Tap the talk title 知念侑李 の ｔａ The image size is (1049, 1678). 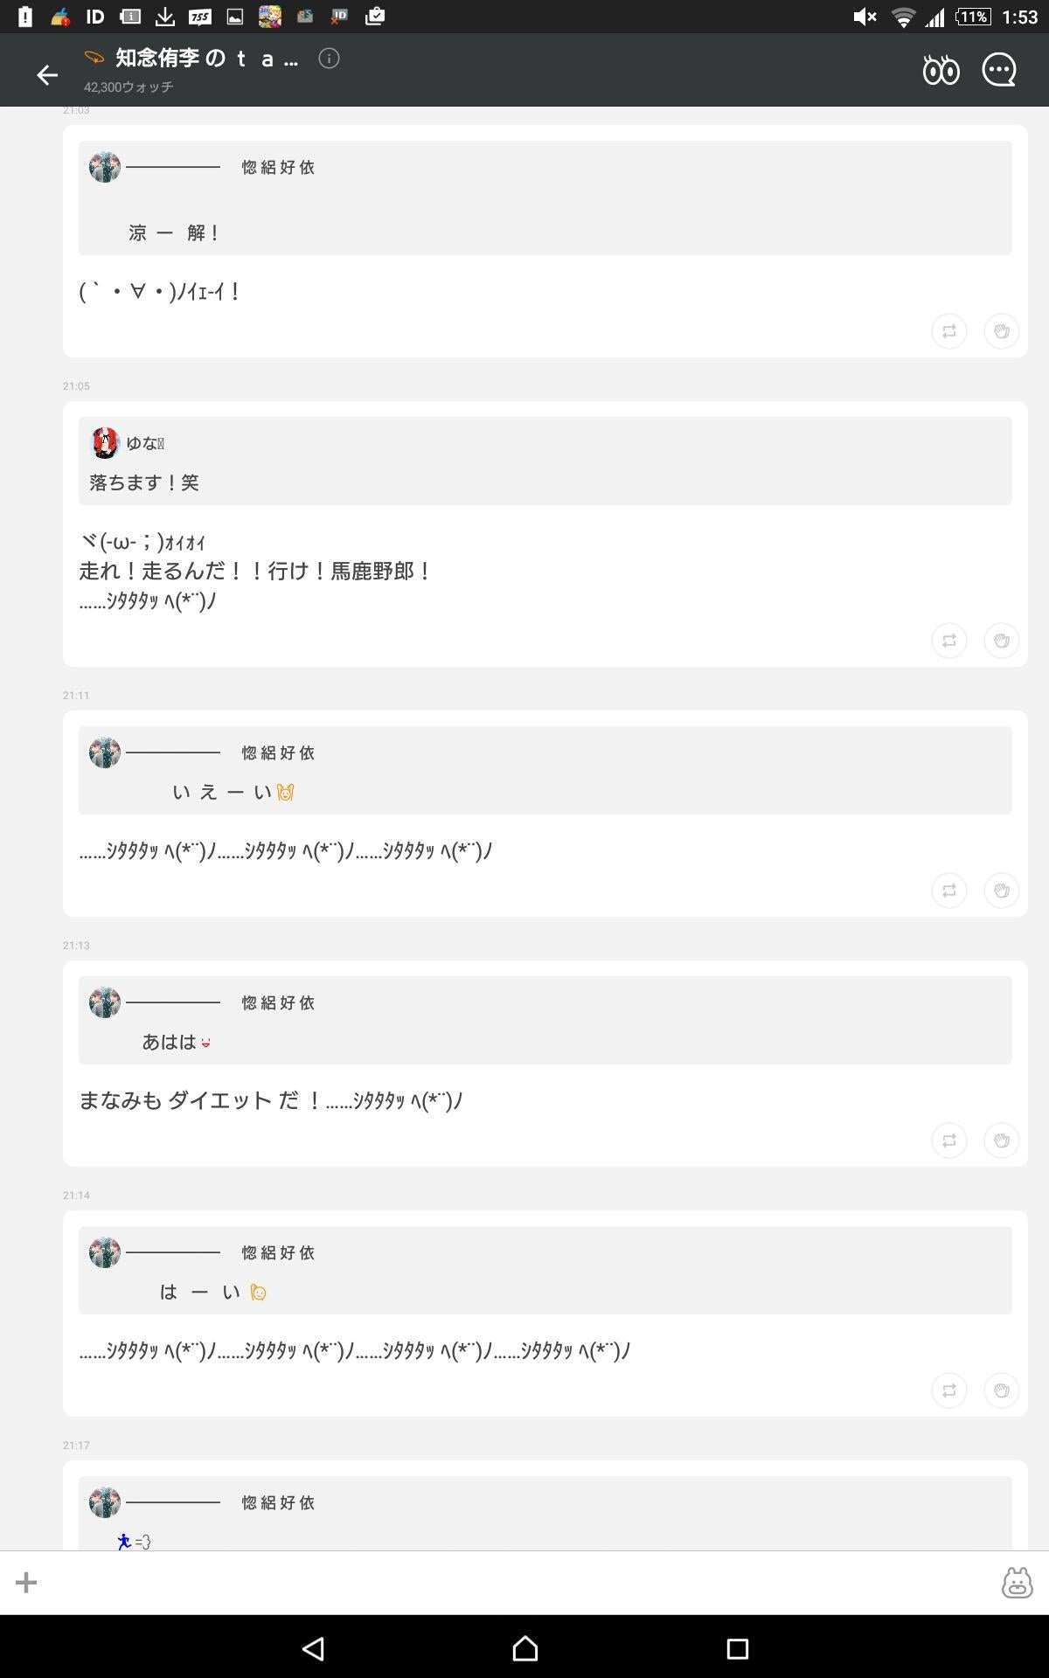tap(201, 59)
